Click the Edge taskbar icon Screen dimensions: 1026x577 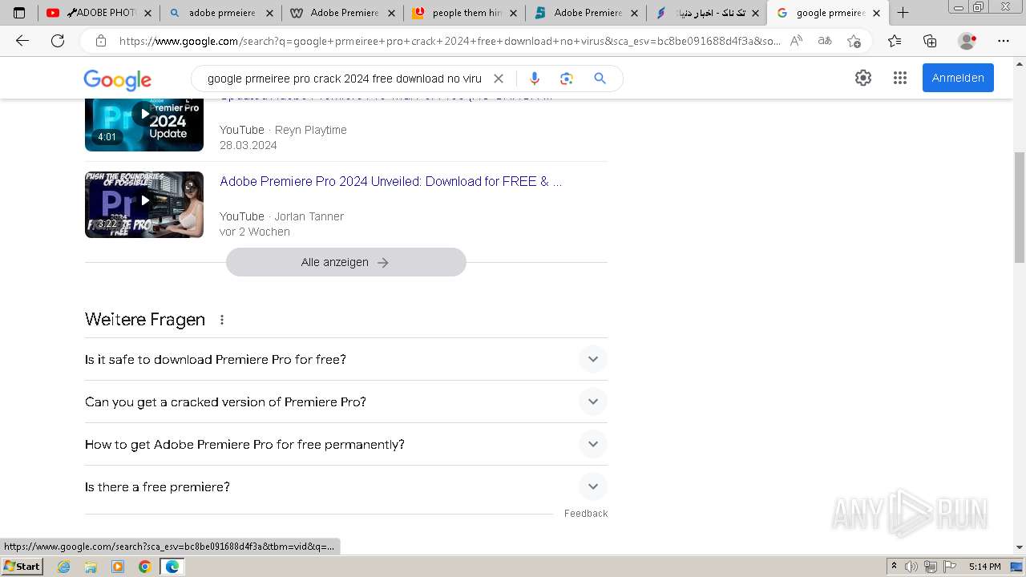(172, 567)
